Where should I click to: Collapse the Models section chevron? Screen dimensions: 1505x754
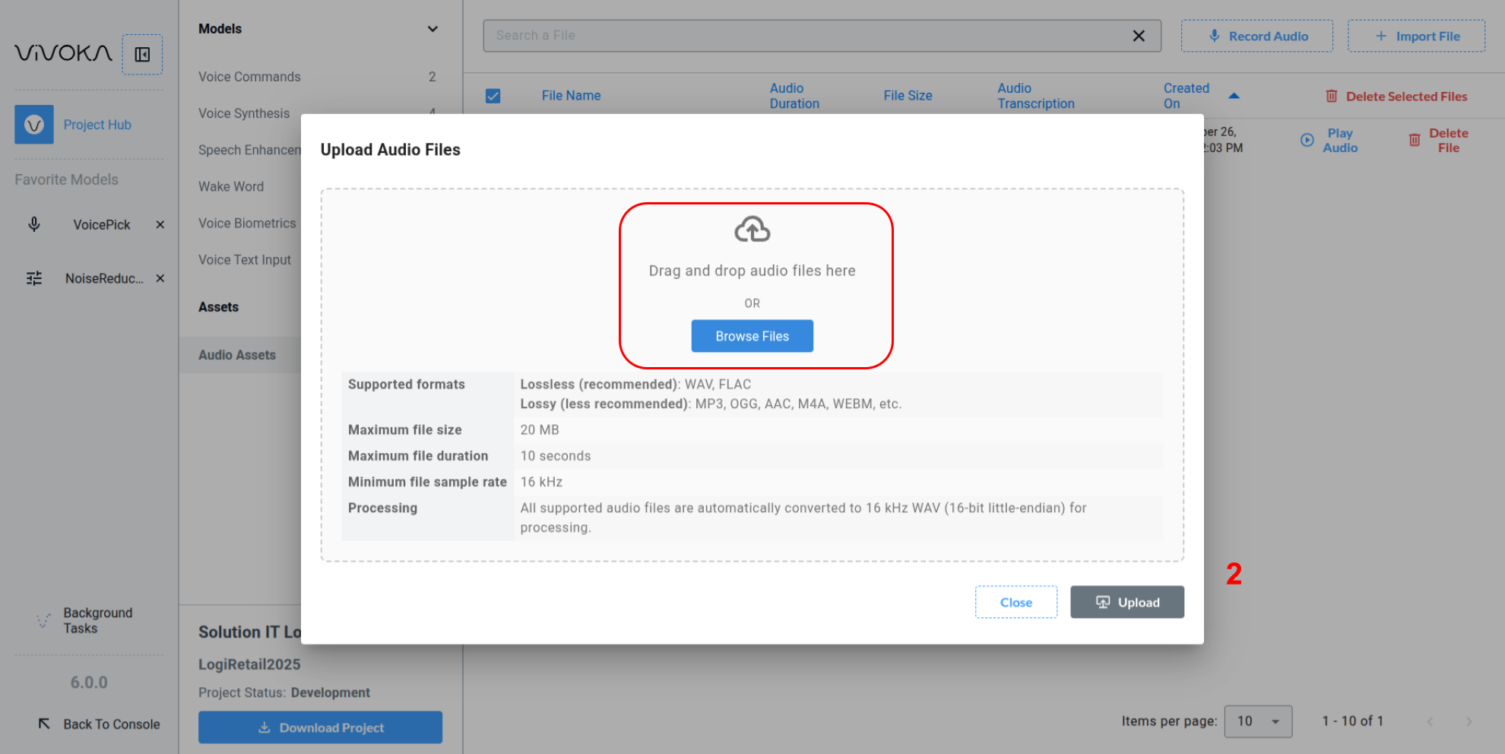(432, 29)
